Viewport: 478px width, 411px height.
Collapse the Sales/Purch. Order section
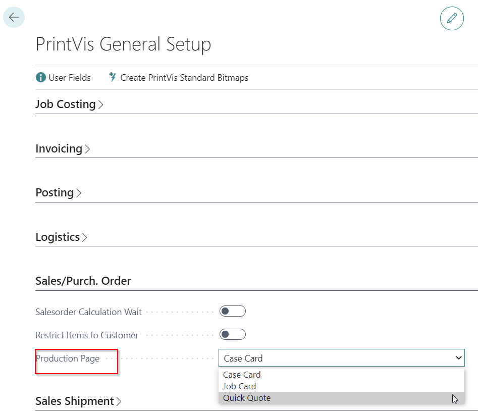83,281
